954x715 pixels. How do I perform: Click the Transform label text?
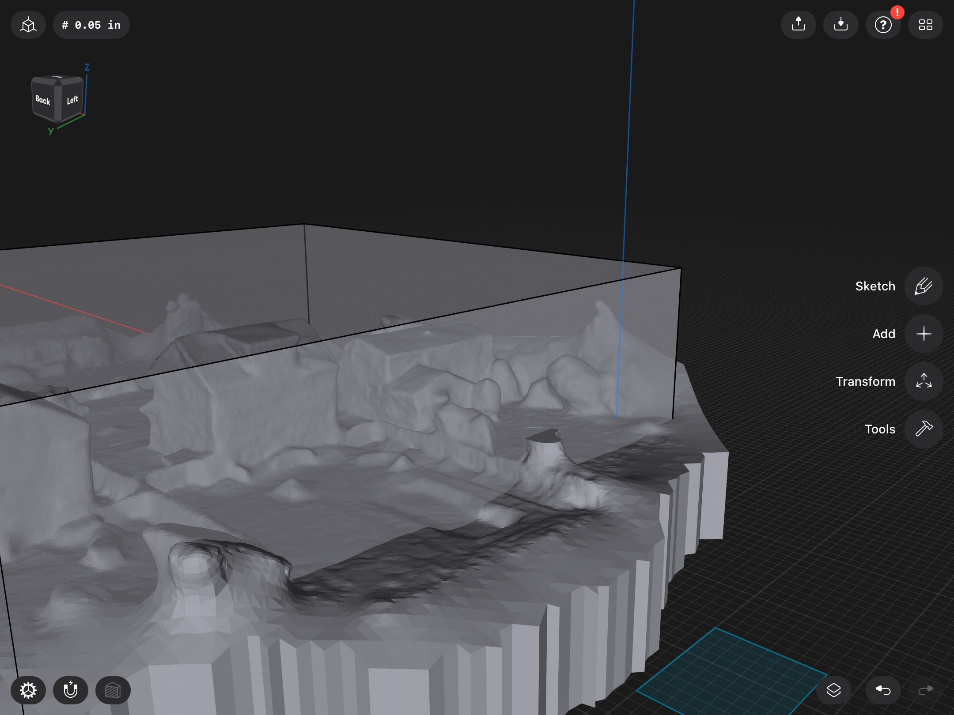[x=865, y=381]
